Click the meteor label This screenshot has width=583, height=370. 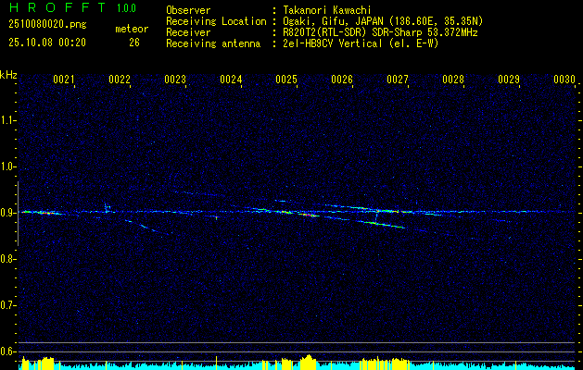[132, 29]
